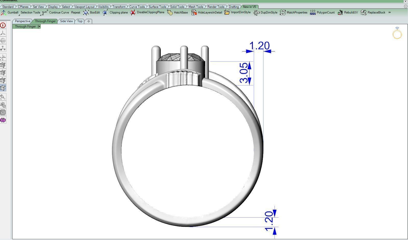Switch to Solid Tools tab
Image resolution: width=408 pixels, height=240 pixels.
(x=177, y=7)
